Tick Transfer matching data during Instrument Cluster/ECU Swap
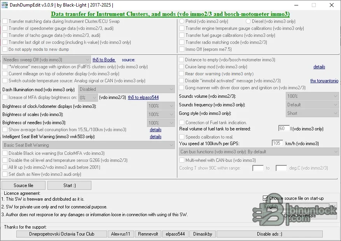 [5, 21]
